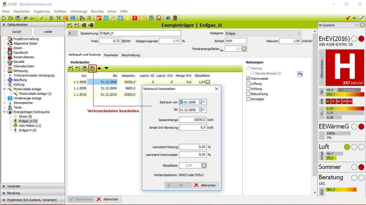Click the magnifier toolbar icon
The image size is (366, 205).
[x=113, y=18]
